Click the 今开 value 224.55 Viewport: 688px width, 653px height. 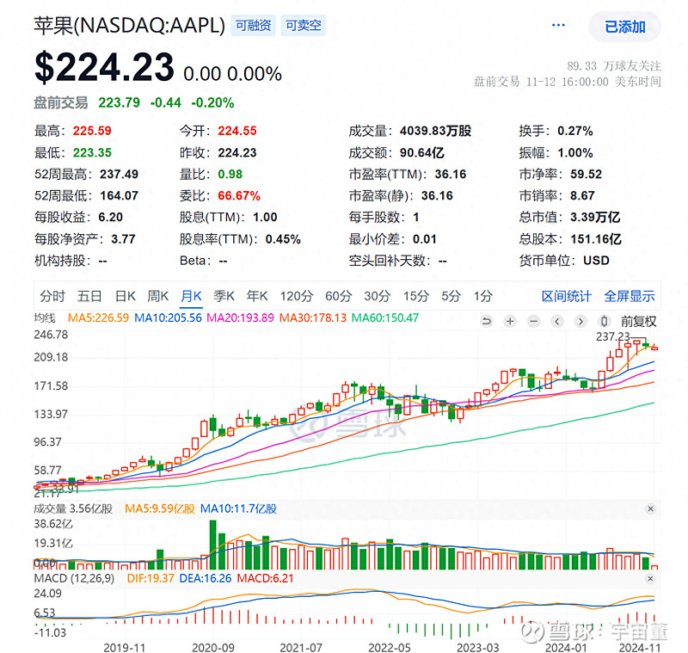[x=237, y=131]
